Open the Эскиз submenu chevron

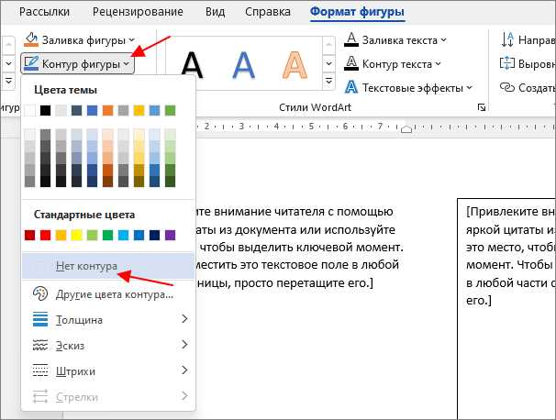184,345
